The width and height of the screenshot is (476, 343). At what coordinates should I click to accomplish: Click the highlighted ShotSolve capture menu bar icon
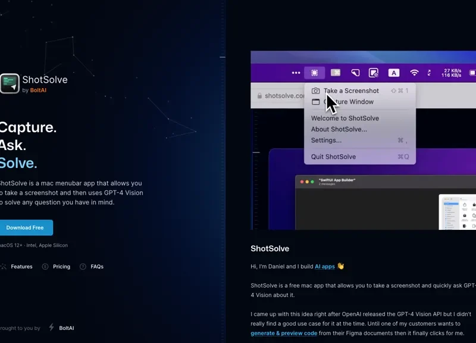[x=315, y=73]
